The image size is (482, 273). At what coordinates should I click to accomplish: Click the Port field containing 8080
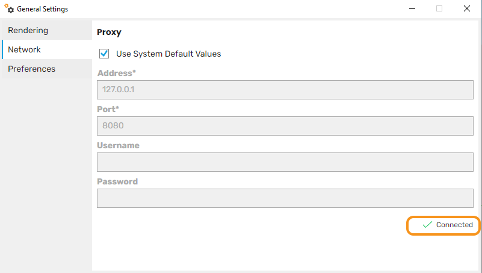tap(285, 126)
